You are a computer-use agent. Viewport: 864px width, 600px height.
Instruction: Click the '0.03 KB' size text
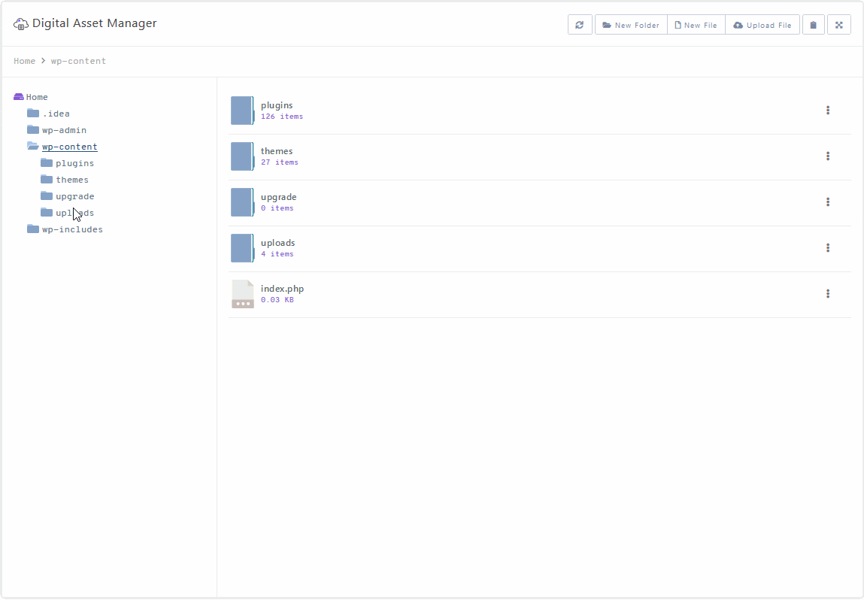[277, 300]
